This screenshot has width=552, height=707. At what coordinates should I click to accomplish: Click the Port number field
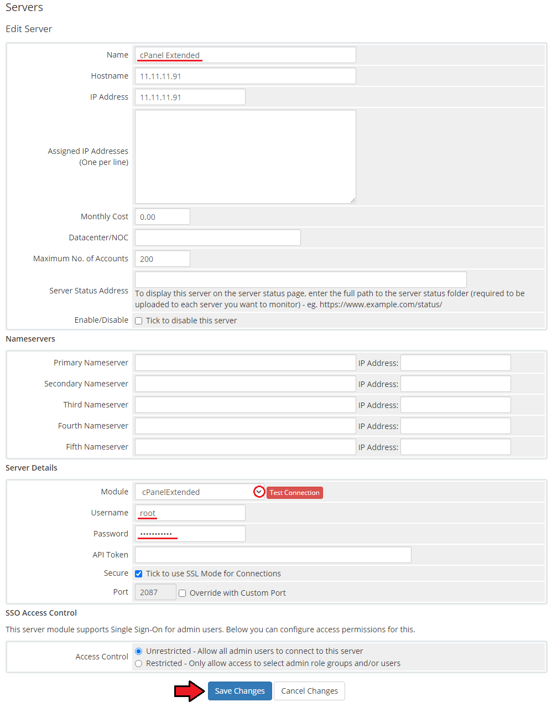[155, 592]
